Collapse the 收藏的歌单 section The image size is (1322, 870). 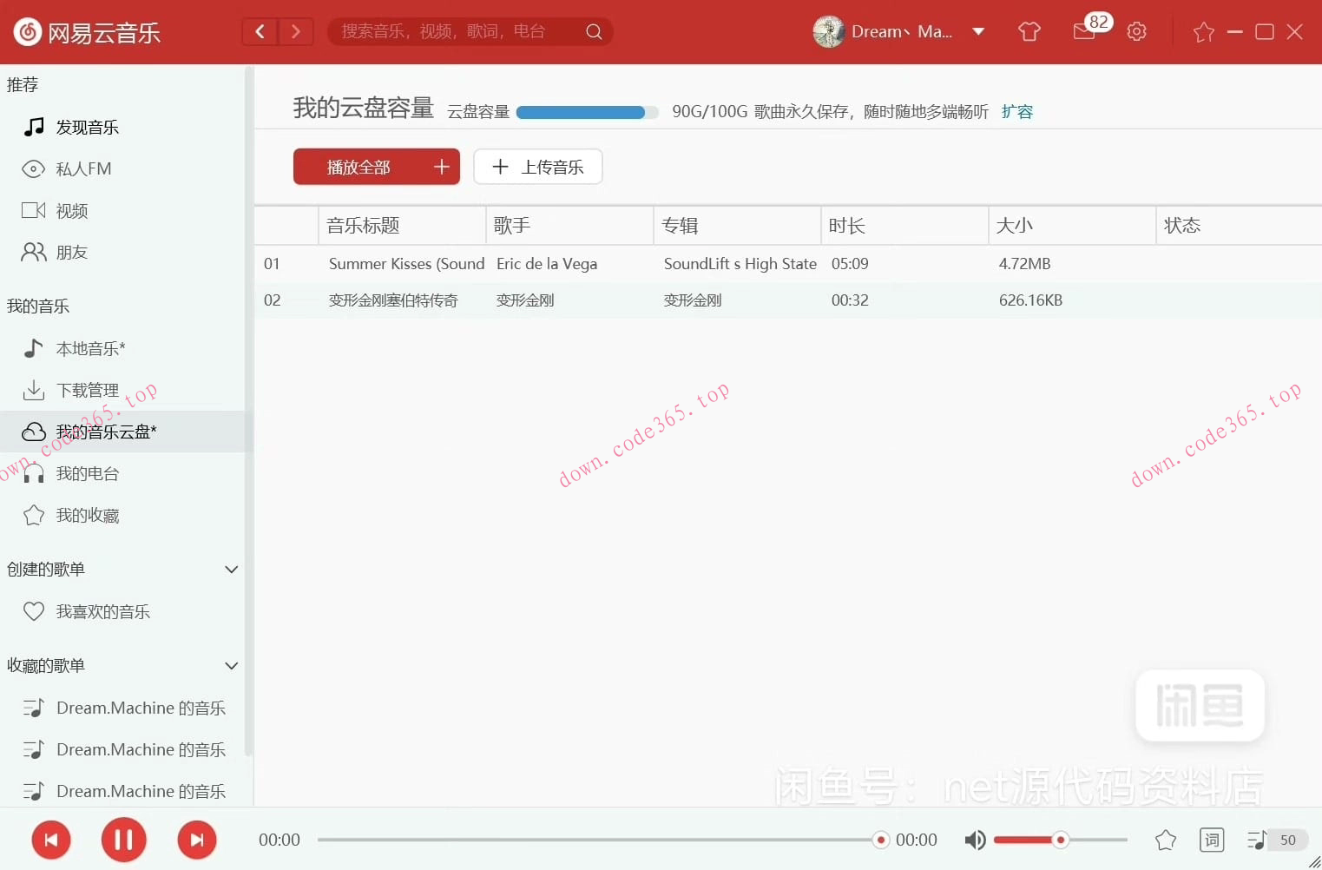[x=231, y=666]
